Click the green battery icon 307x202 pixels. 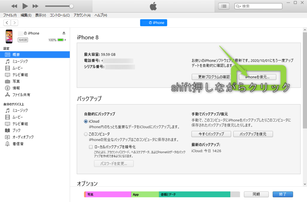point(61,40)
